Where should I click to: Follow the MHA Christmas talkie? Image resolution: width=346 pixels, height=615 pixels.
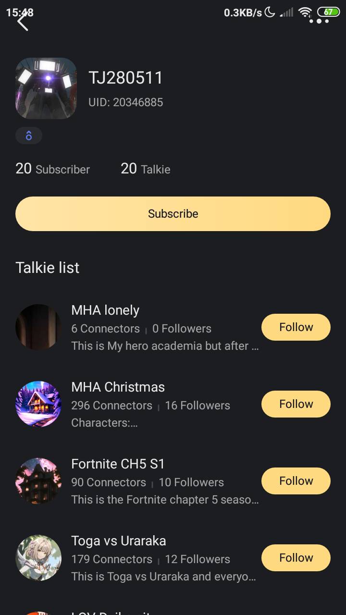click(x=296, y=404)
